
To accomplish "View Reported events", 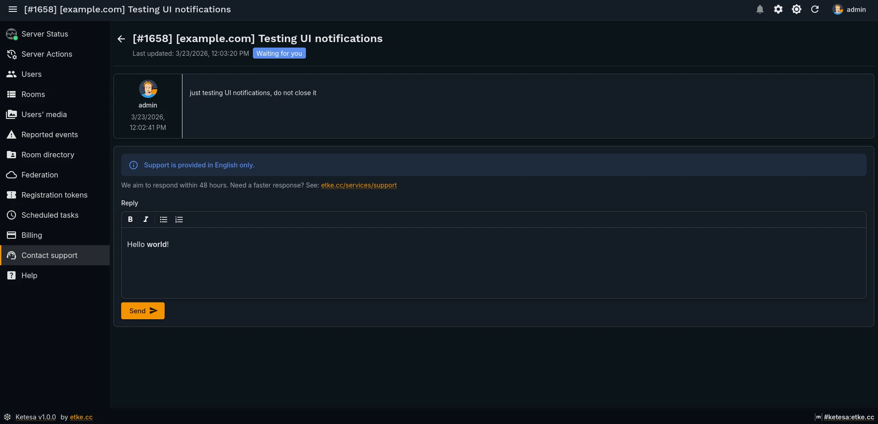I will click(55, 134).
